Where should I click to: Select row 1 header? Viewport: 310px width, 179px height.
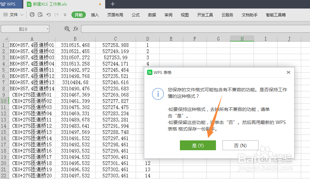click(x=4, y=45)
